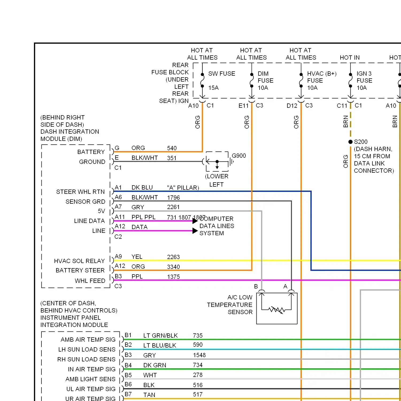Click the WHL FEED label
Image resolution: width=401 pixels, height=401 pixels.
[x=90, y=281]
